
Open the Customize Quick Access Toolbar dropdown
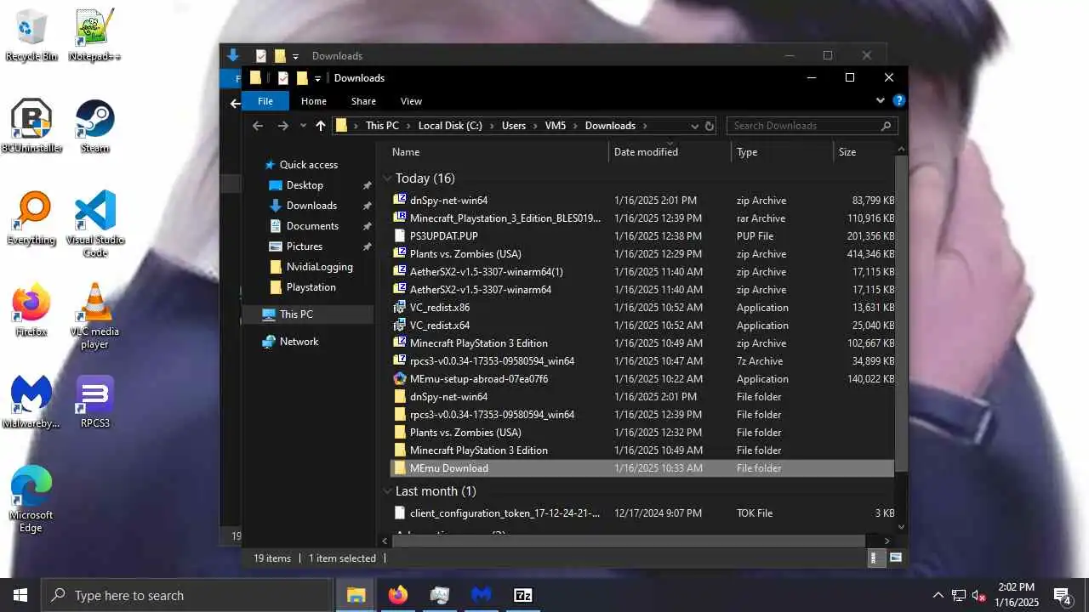[x=317, y=78]
